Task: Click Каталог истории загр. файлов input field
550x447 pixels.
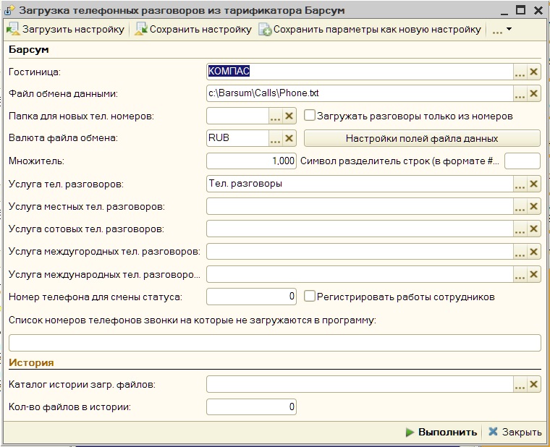Action: 360,384
